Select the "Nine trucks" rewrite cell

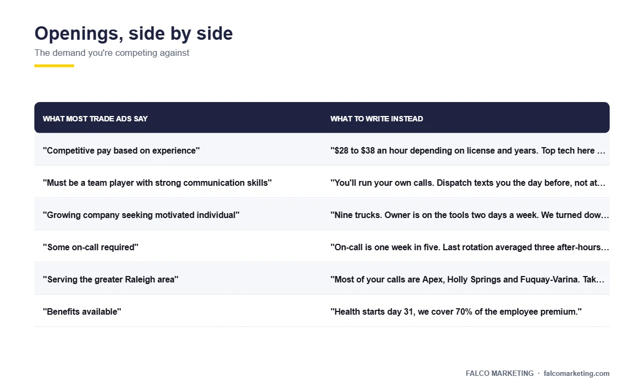click(466, 214)
